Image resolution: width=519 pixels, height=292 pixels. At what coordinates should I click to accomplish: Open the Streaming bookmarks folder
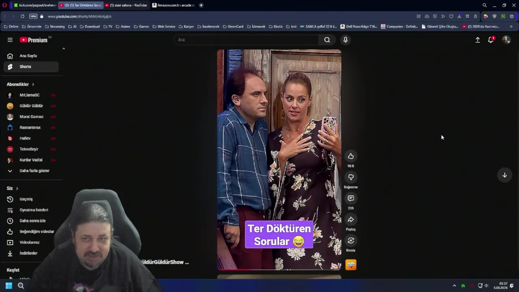click(54, 26)
